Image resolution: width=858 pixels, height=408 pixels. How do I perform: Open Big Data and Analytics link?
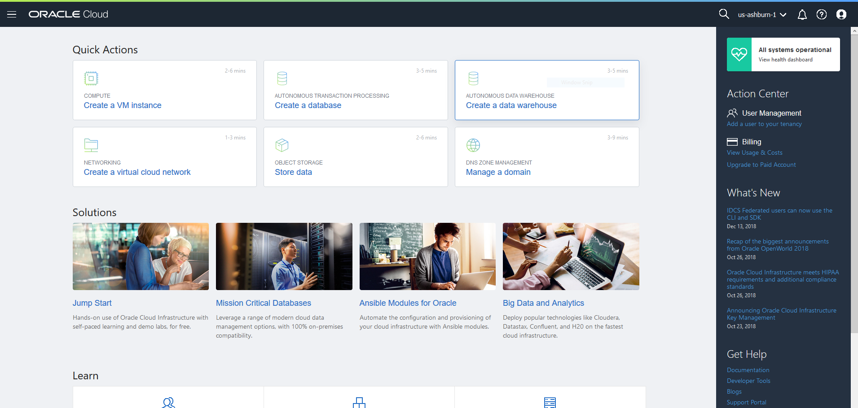(x=543, y=303)
